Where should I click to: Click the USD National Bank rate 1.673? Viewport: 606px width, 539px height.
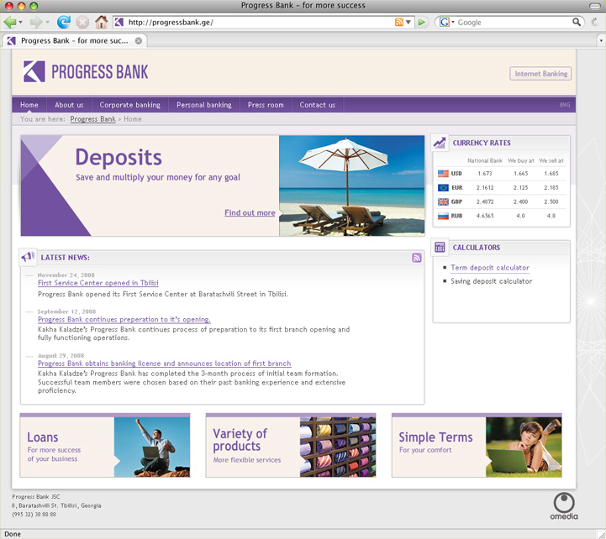485,174
